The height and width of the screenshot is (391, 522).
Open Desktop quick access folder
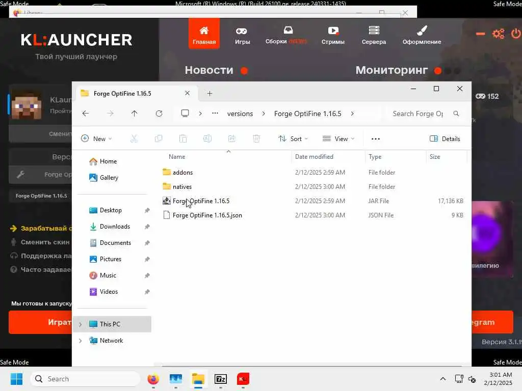(x=111, y=210)
